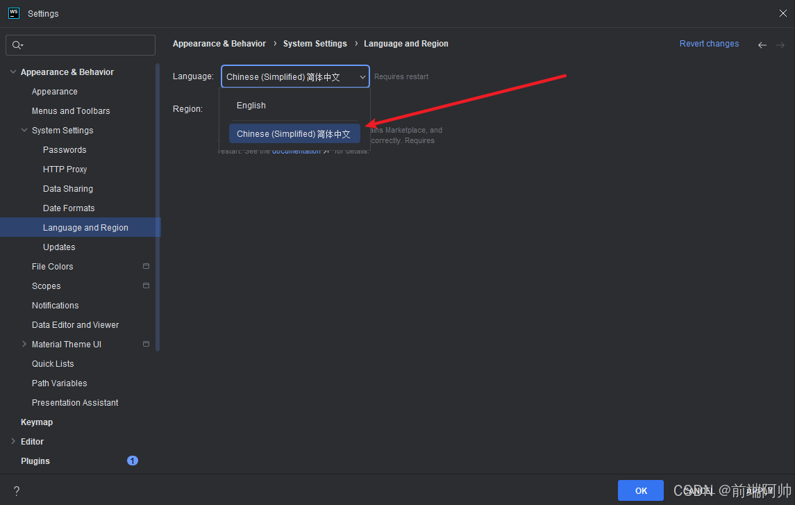Viewport: 795px width, 505px height.
Task: Open Date Formats settings
Action: point(69,208)
